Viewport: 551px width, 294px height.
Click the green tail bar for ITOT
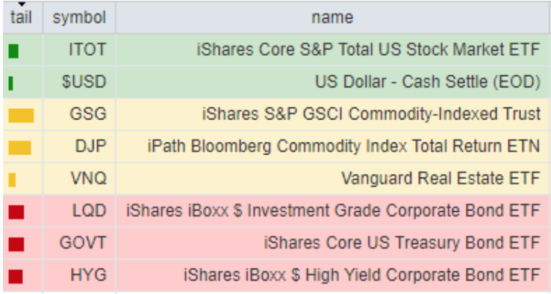tap(13, 51)
